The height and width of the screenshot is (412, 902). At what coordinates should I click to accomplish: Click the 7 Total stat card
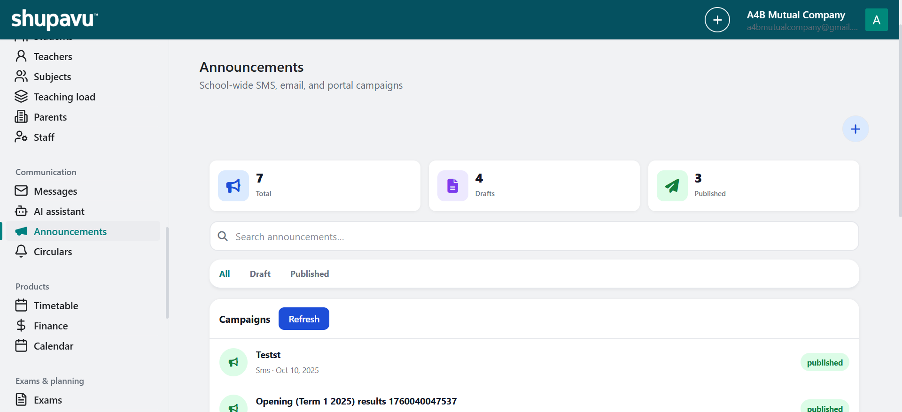(x=315, y=186)
